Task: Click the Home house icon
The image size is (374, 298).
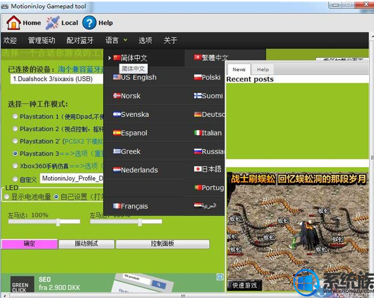Action: (x=14, y=23)
